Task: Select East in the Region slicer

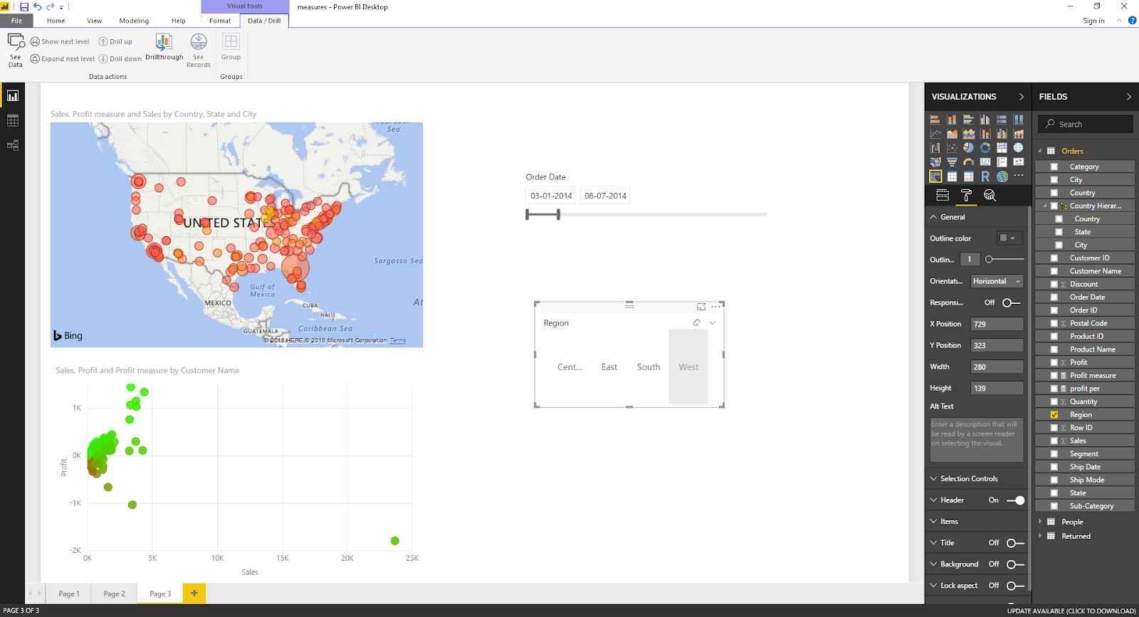Action: tap(609, 367)
